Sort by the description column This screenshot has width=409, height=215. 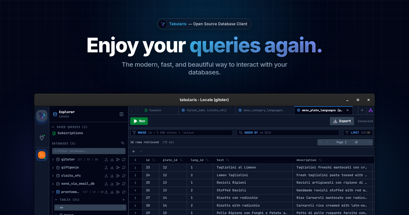point(320,160)
